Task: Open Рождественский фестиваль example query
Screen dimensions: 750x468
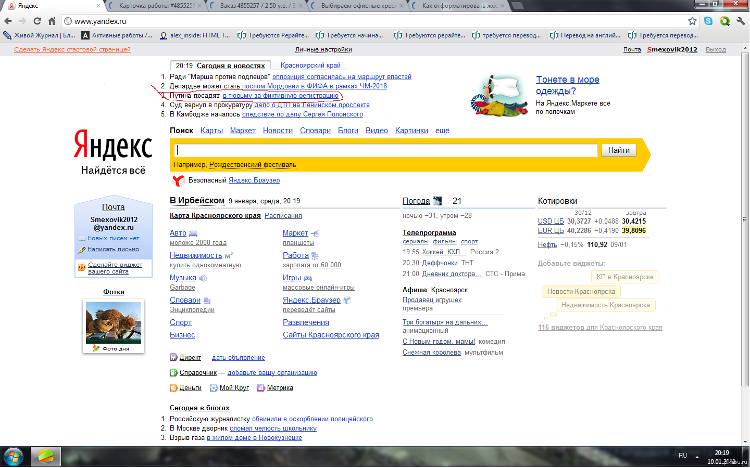Action: (253, 165)
